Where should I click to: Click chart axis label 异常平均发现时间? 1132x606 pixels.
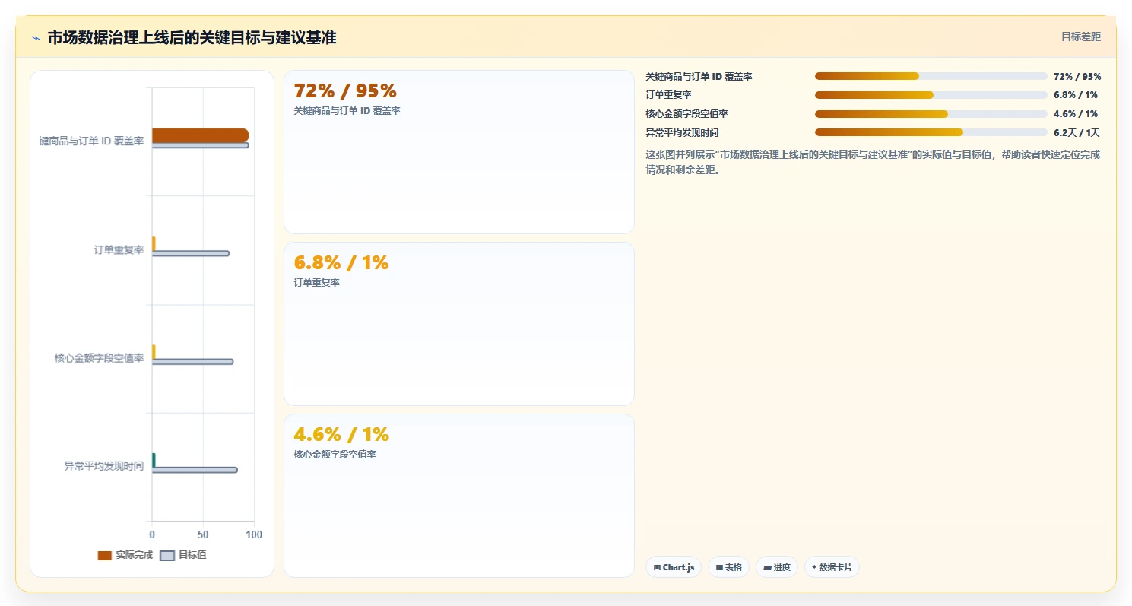pyautogui.click(x=104, y=466)
